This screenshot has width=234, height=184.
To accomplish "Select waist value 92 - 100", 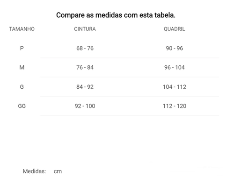I will (85, 106).
